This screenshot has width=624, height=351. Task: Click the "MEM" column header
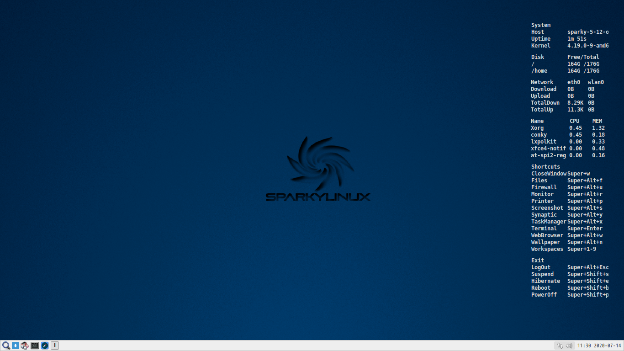(x=597, y=121)
